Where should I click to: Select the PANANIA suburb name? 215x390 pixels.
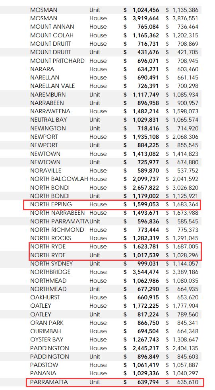pyautogui.click(x=43, y=374)
